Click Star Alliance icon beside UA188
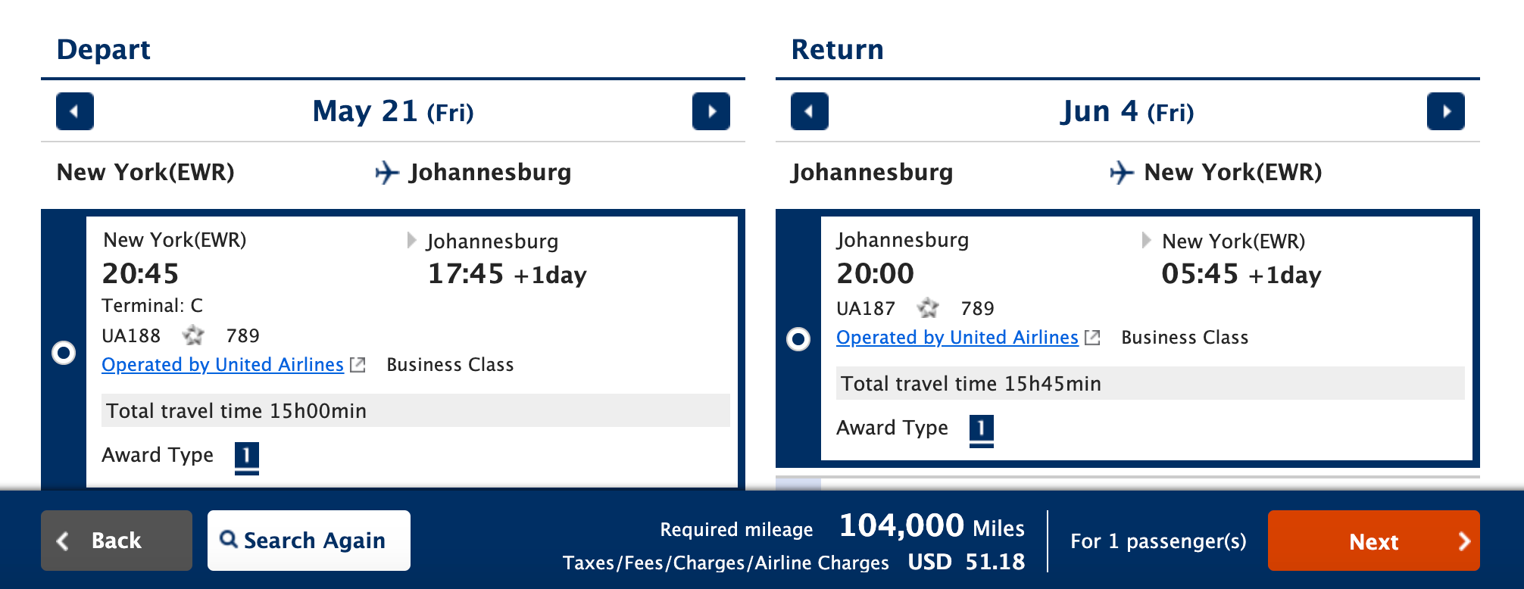The image size is (1524, 589). pos(194,335)
